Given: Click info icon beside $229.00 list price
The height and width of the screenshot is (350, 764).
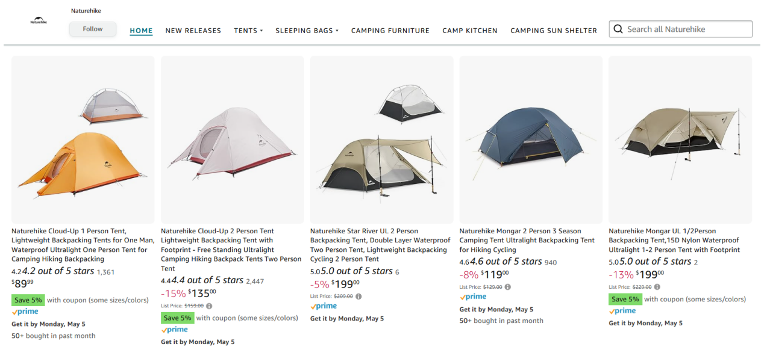Looking at the screenshot, I should 657,287.
